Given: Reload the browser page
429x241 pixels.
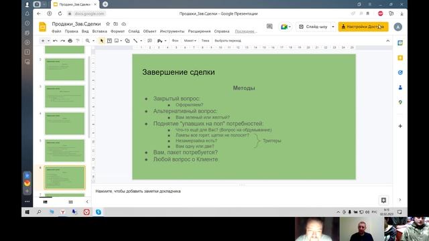Looking at the screenshot, I should [x=60, y=13].
